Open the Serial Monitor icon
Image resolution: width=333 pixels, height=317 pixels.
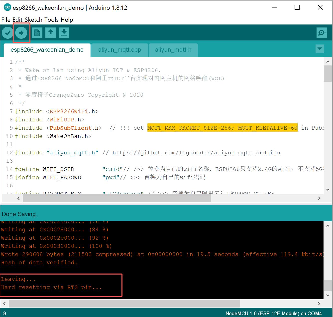click(322, 32)
